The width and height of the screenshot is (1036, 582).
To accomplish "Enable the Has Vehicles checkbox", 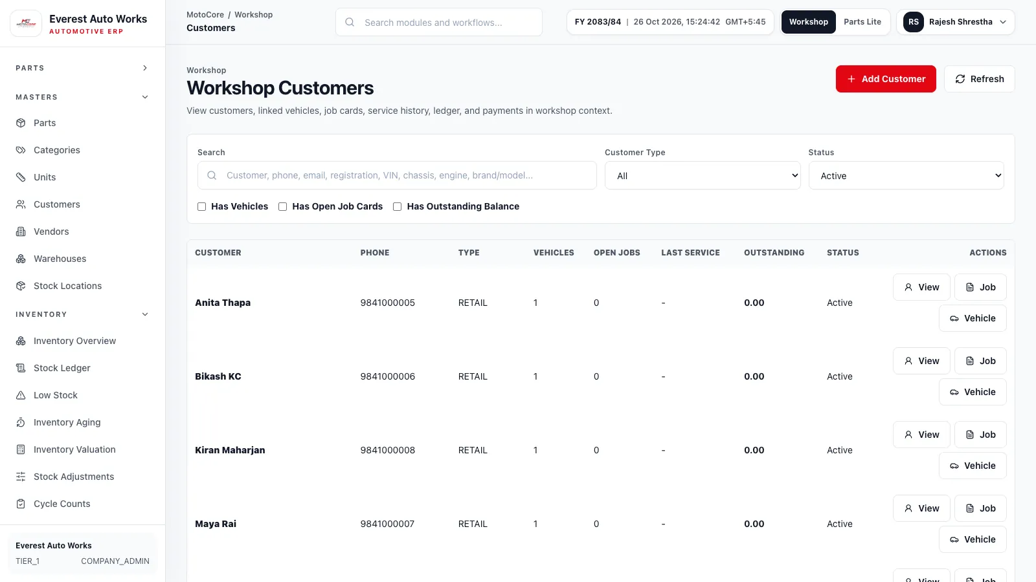I will 201,207.
